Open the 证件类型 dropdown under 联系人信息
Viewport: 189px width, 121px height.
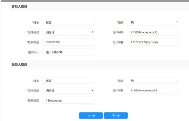(x=68, y=90)
